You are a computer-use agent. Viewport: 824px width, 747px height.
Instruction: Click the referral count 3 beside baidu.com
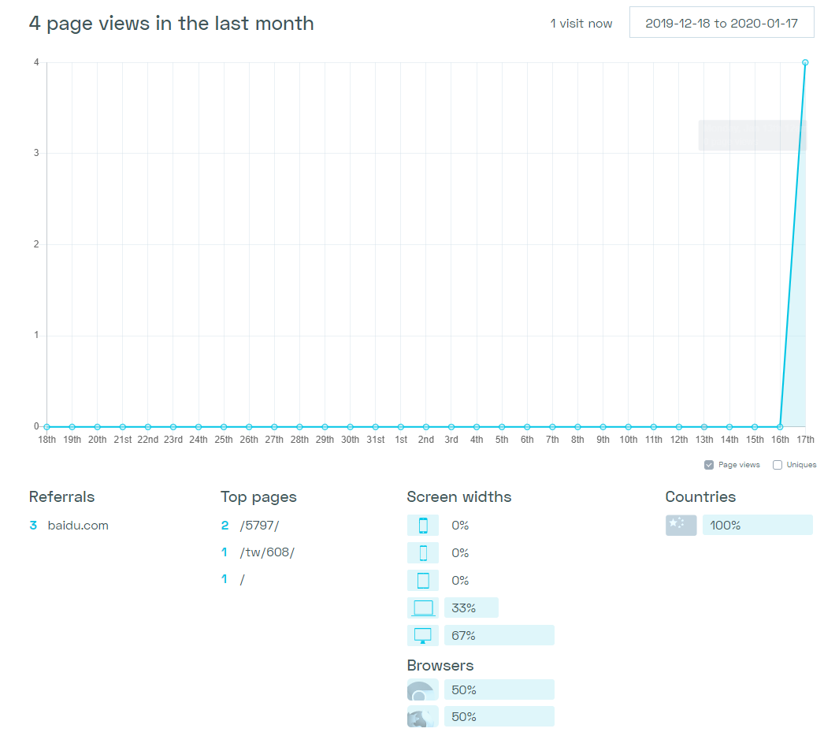pyautogui.click(x=33, y=525)
